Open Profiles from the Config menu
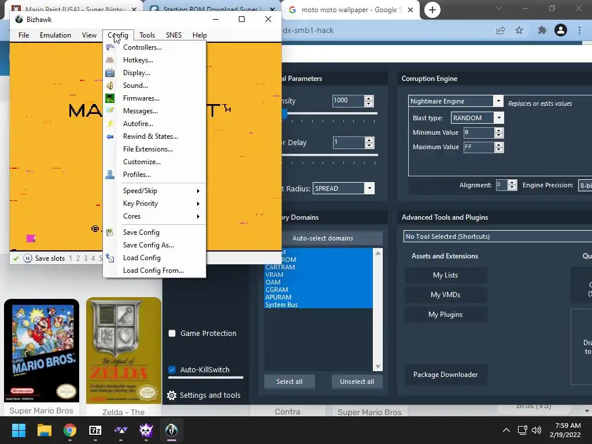Image resolution: width=592 pixels, height=444 pixels. pyautogui.click(x=154, y=175)
